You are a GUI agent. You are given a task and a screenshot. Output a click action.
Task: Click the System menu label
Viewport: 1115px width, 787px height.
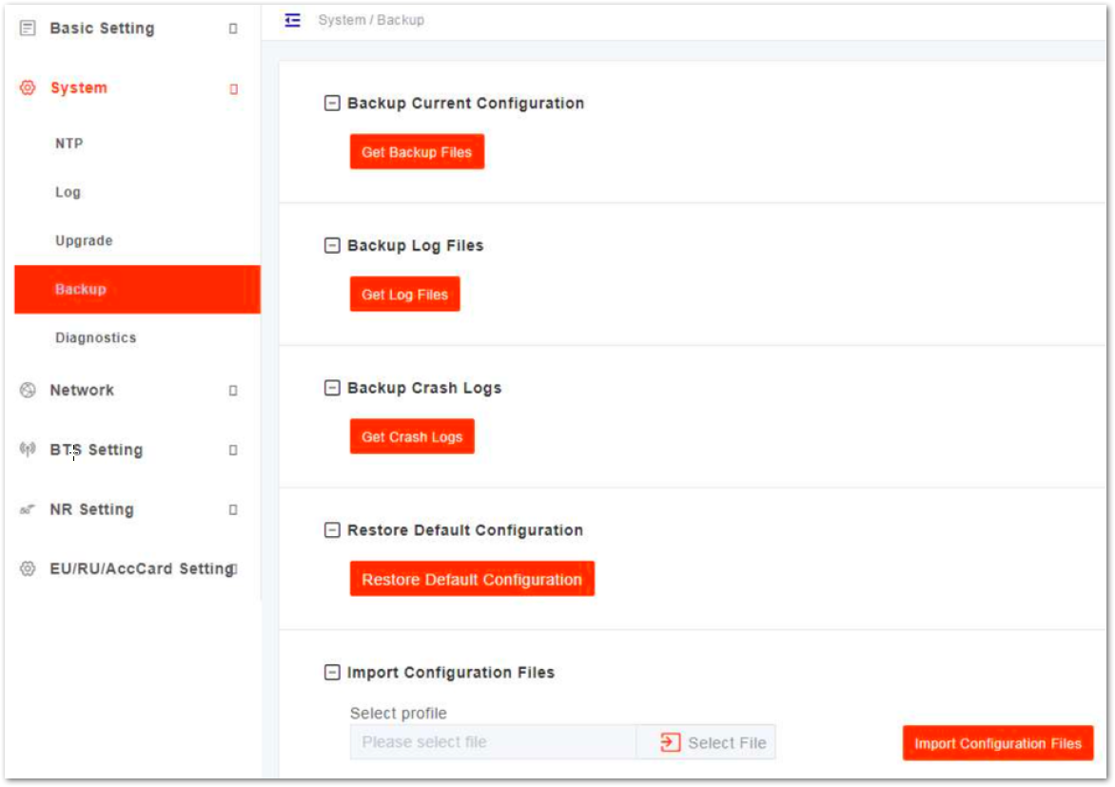(79, 87)
